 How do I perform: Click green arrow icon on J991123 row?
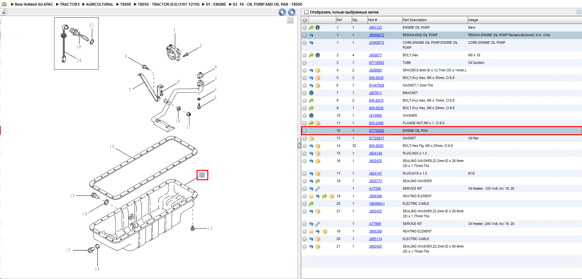[311, 28]
